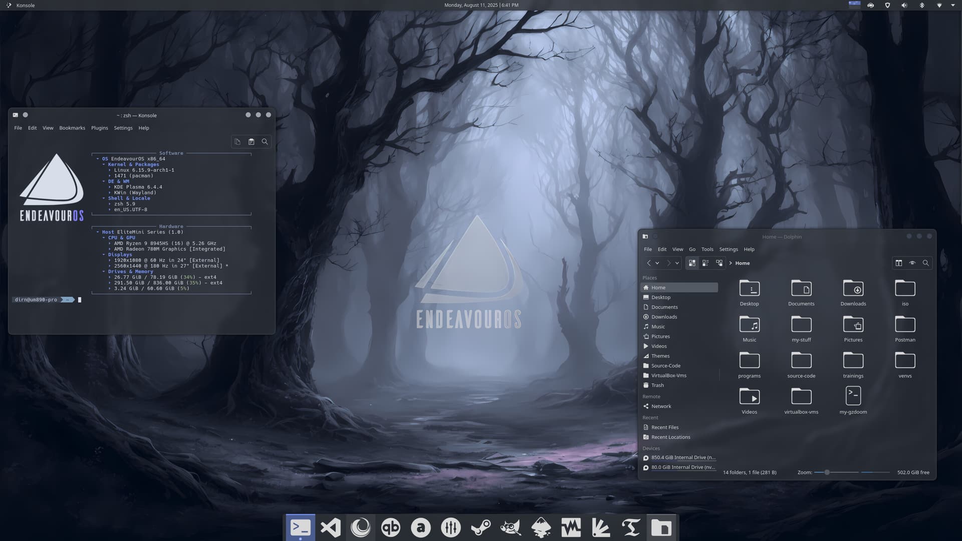Viewport: 962px width, 541px height.
Task: Switch Dolphin to details tree view
Action: click(719, 263)
